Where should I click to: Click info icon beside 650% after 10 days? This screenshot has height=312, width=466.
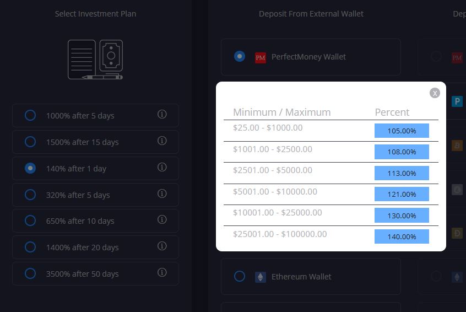click(x=162, y=219)
